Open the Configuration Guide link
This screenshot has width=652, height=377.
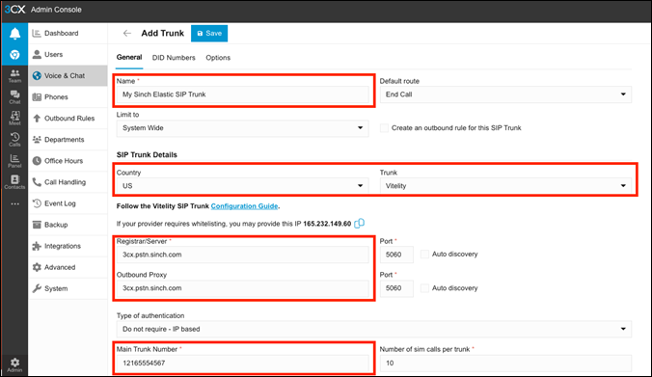[244, 206]
